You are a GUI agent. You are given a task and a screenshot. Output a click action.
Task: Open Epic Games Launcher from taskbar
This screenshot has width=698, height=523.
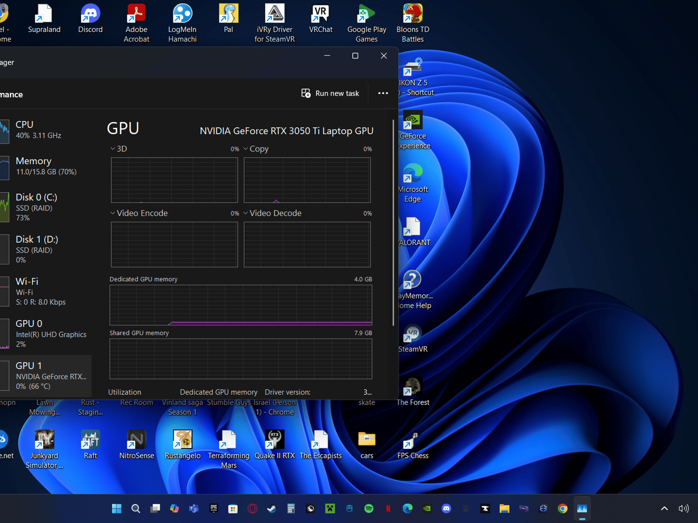click(x=214, y=508)
